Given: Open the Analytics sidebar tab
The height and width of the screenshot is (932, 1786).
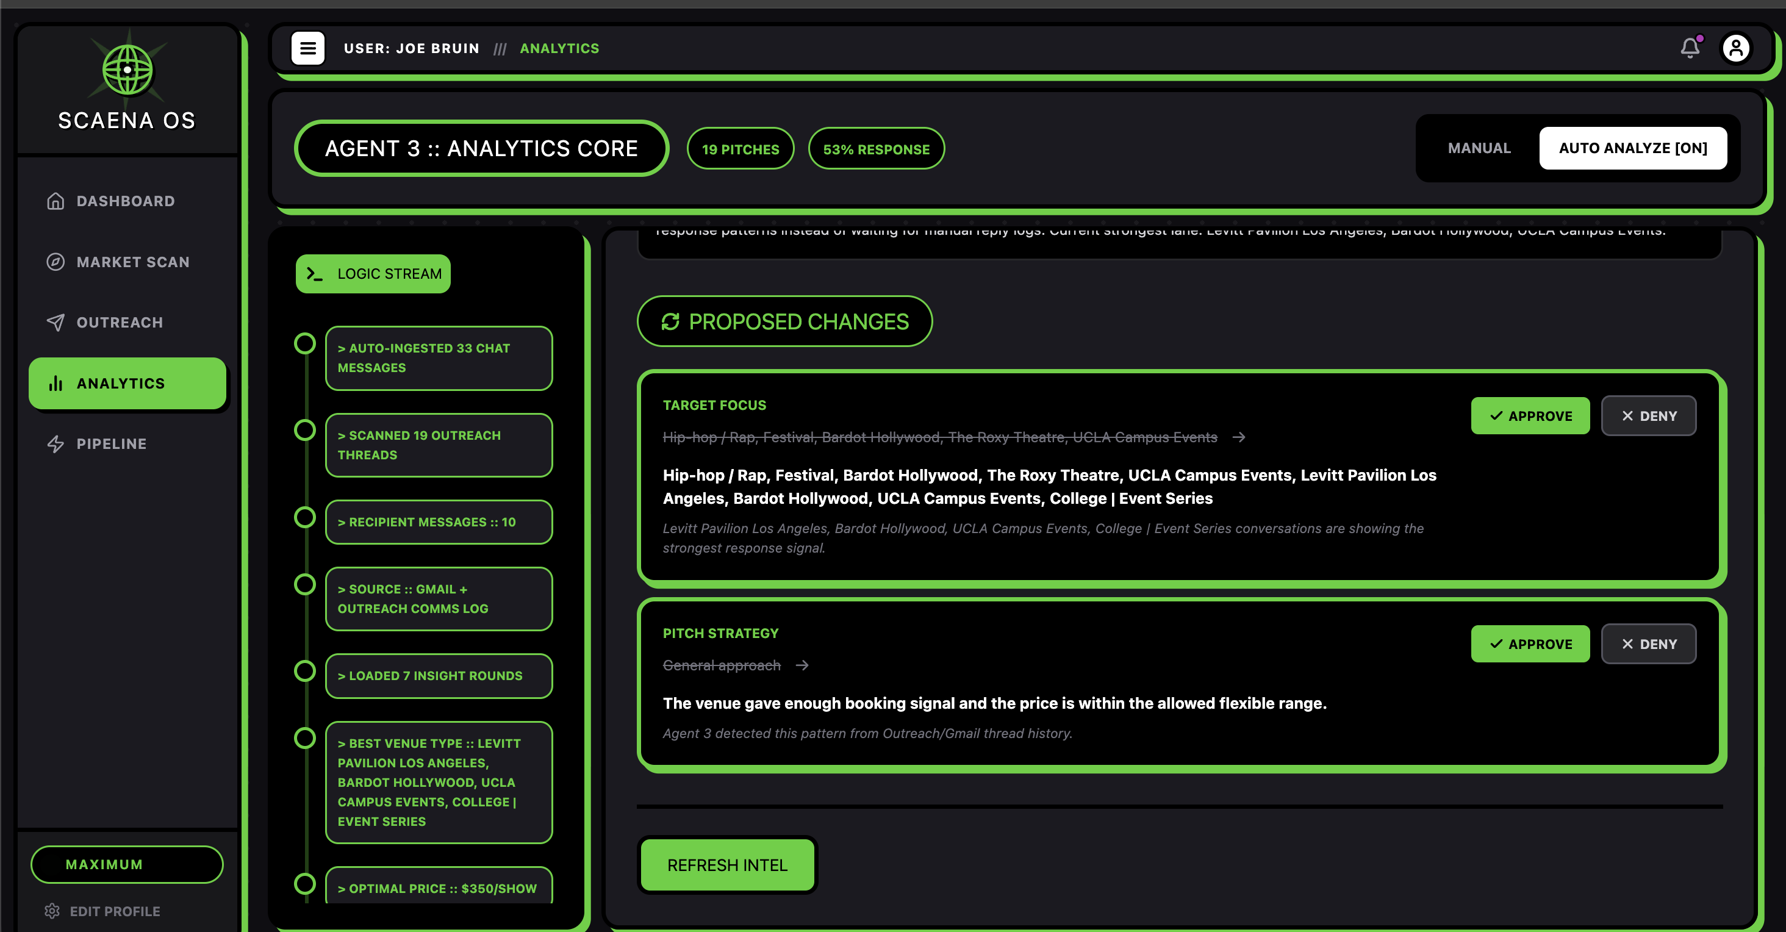Looking at the screenshot, I should pyautogui.click(x=127, y=384).
